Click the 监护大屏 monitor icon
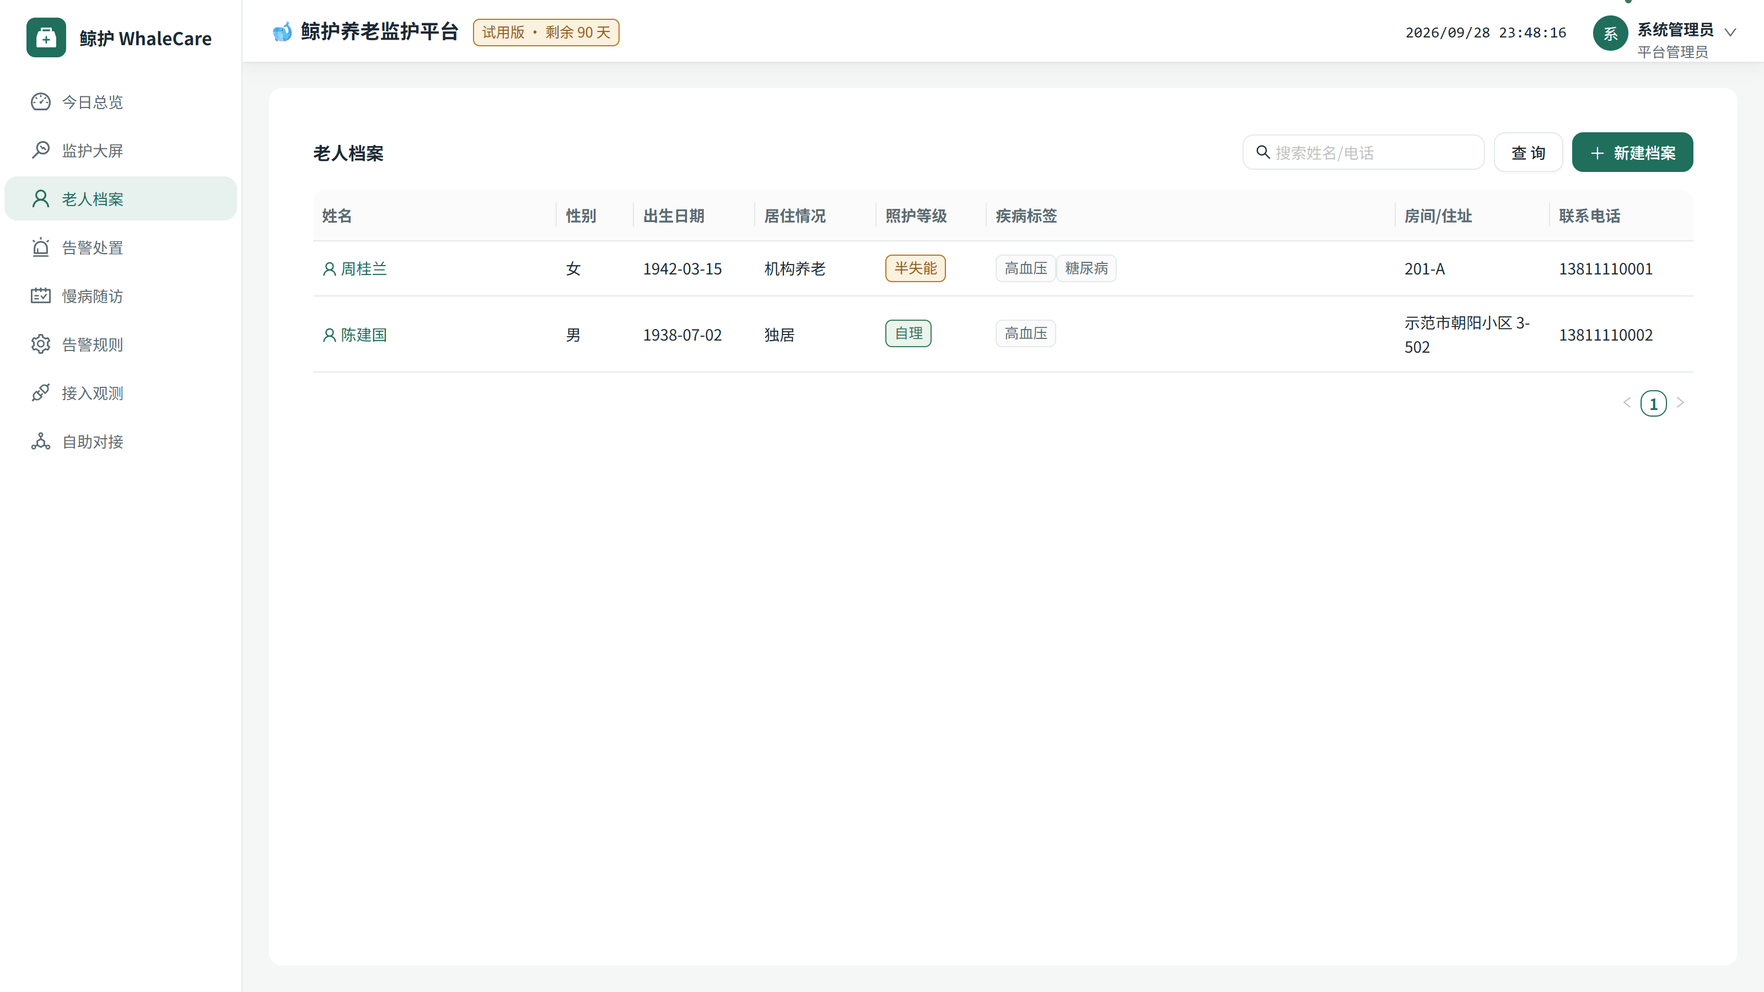Screen dimensions: 1764x992 (40, 150)
